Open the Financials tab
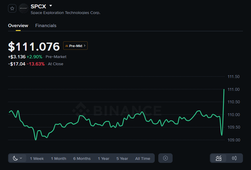The width and height of the screenshot is (251, 170). point(46,25)
